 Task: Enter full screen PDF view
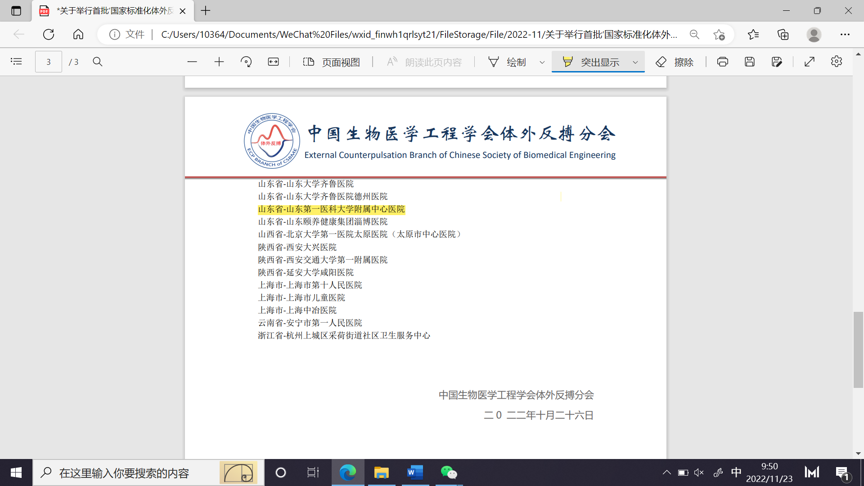pyautogui.click(x=810, y=62)
